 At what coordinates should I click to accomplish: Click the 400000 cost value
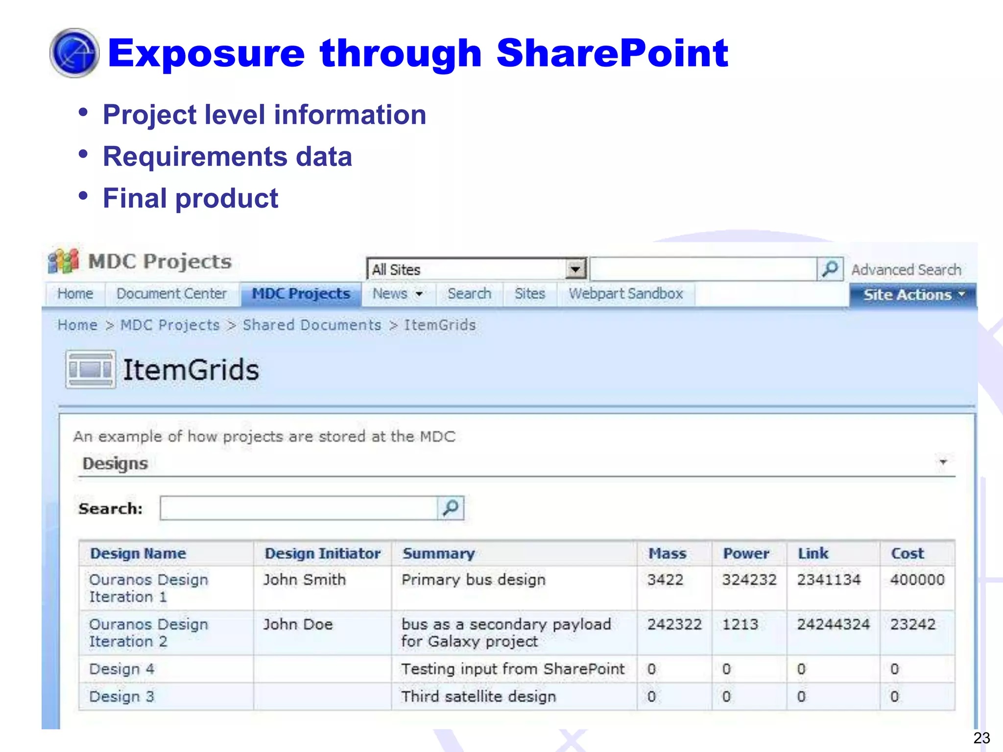(917, 580)
